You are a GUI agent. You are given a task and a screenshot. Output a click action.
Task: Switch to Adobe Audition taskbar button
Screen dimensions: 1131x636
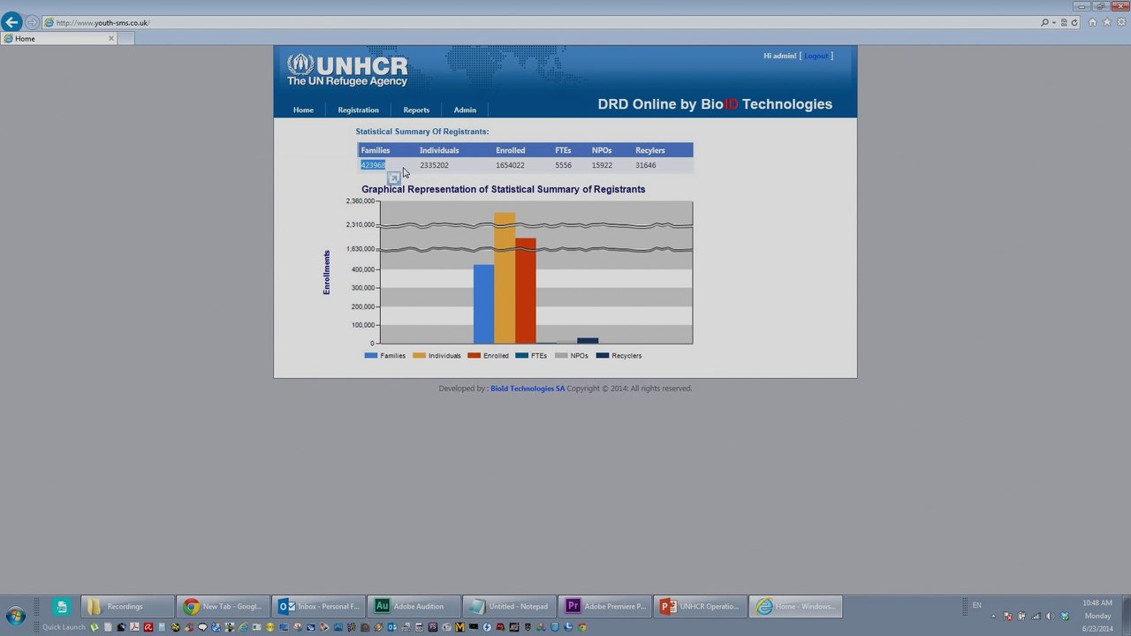(x=414, y=607)
